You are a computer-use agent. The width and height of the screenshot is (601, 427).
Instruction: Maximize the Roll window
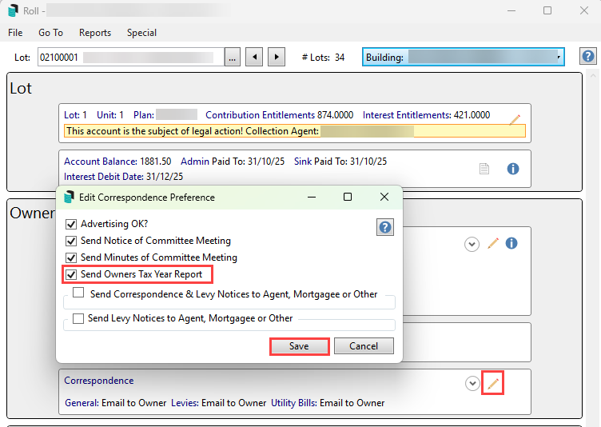pos(547,10)
